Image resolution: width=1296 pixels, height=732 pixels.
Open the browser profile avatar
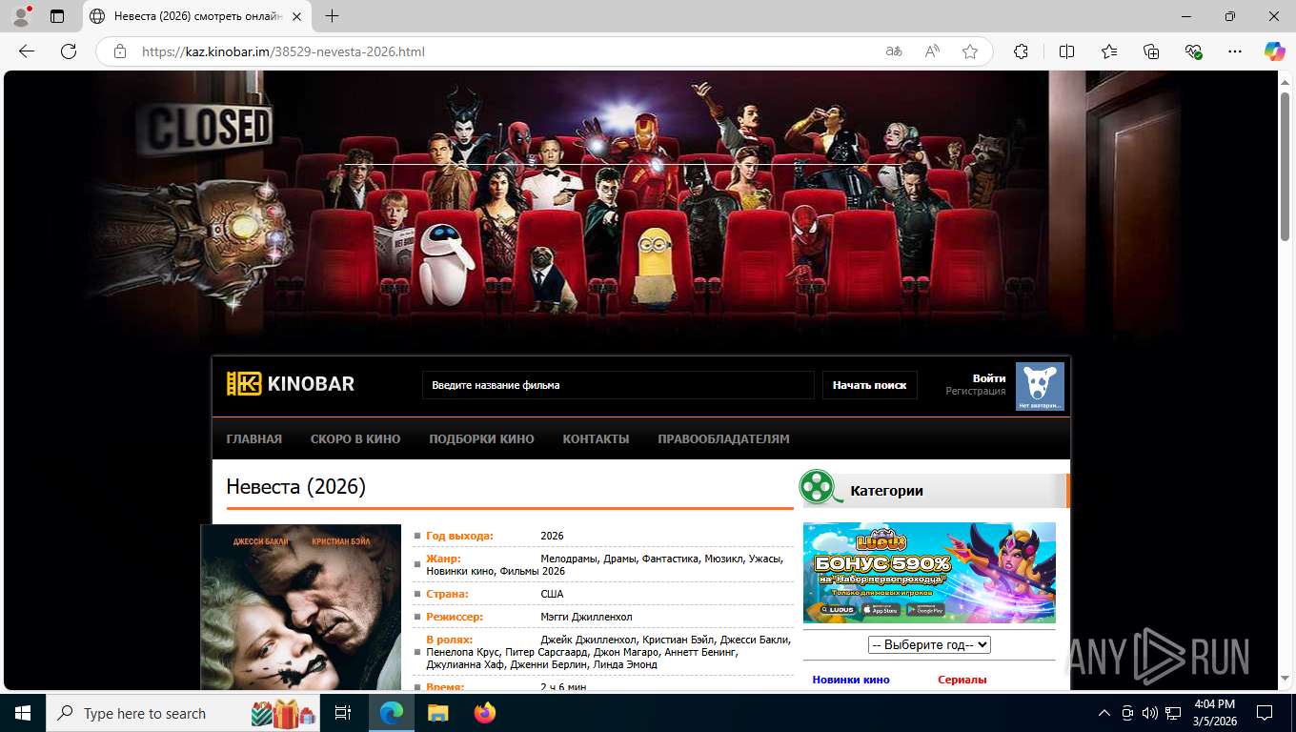[21, 16]
